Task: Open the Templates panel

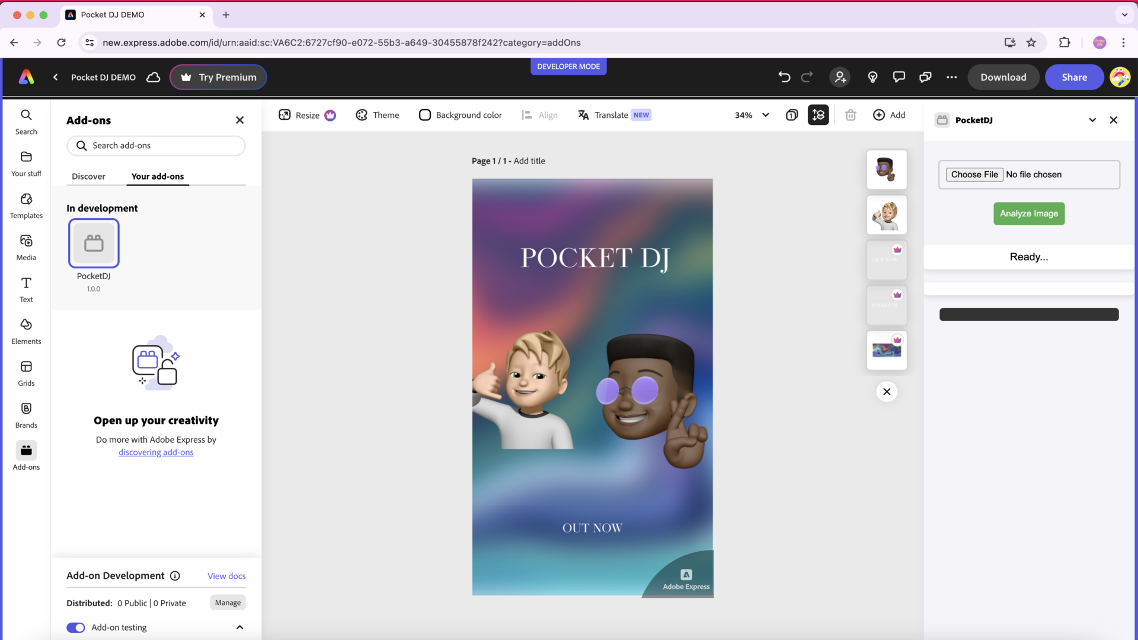Action: [x=26, y=206]
